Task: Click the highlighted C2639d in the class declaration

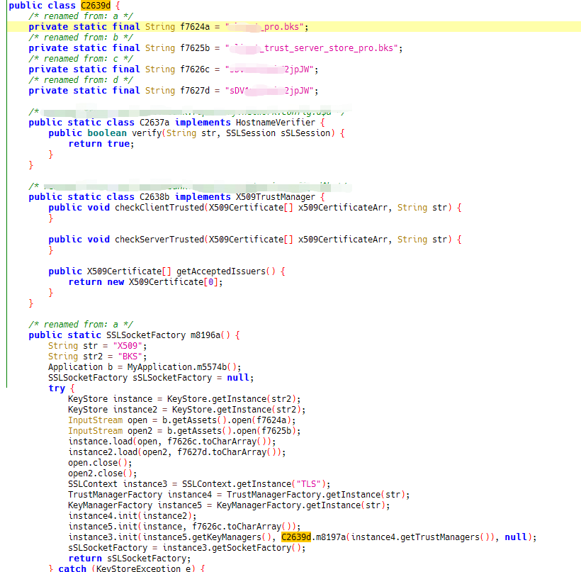Action: click(x=96, y=6)
